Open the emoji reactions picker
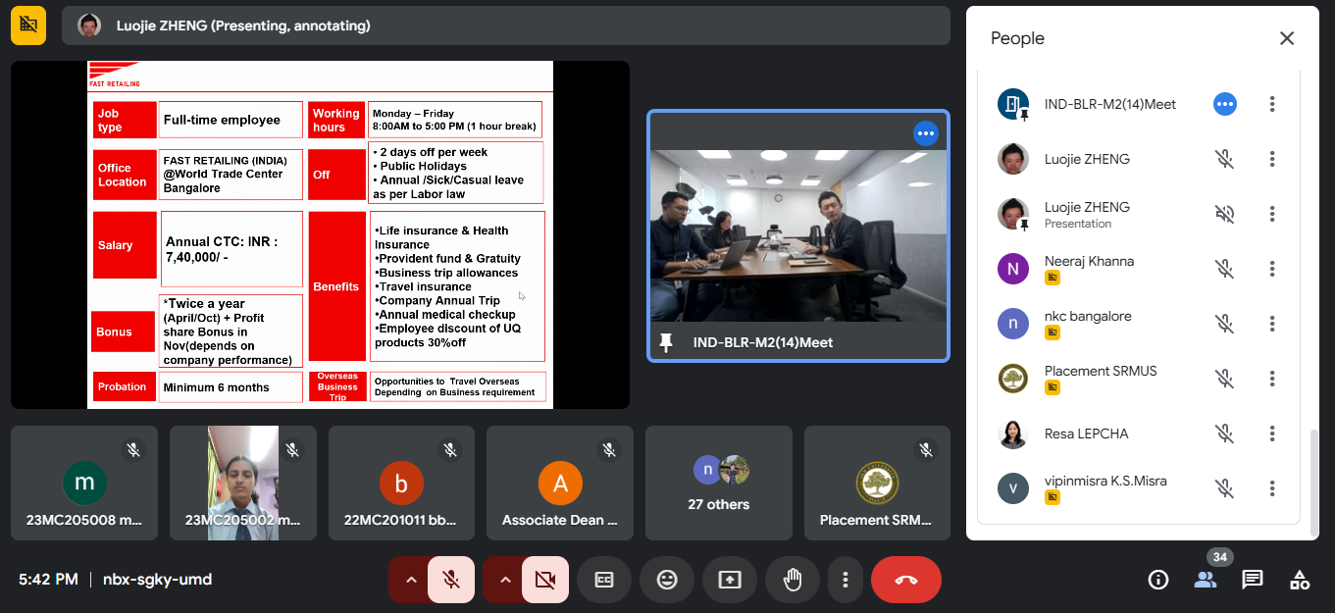The image size is (1335, 613). pyautogui.click(x=667, y=580)
